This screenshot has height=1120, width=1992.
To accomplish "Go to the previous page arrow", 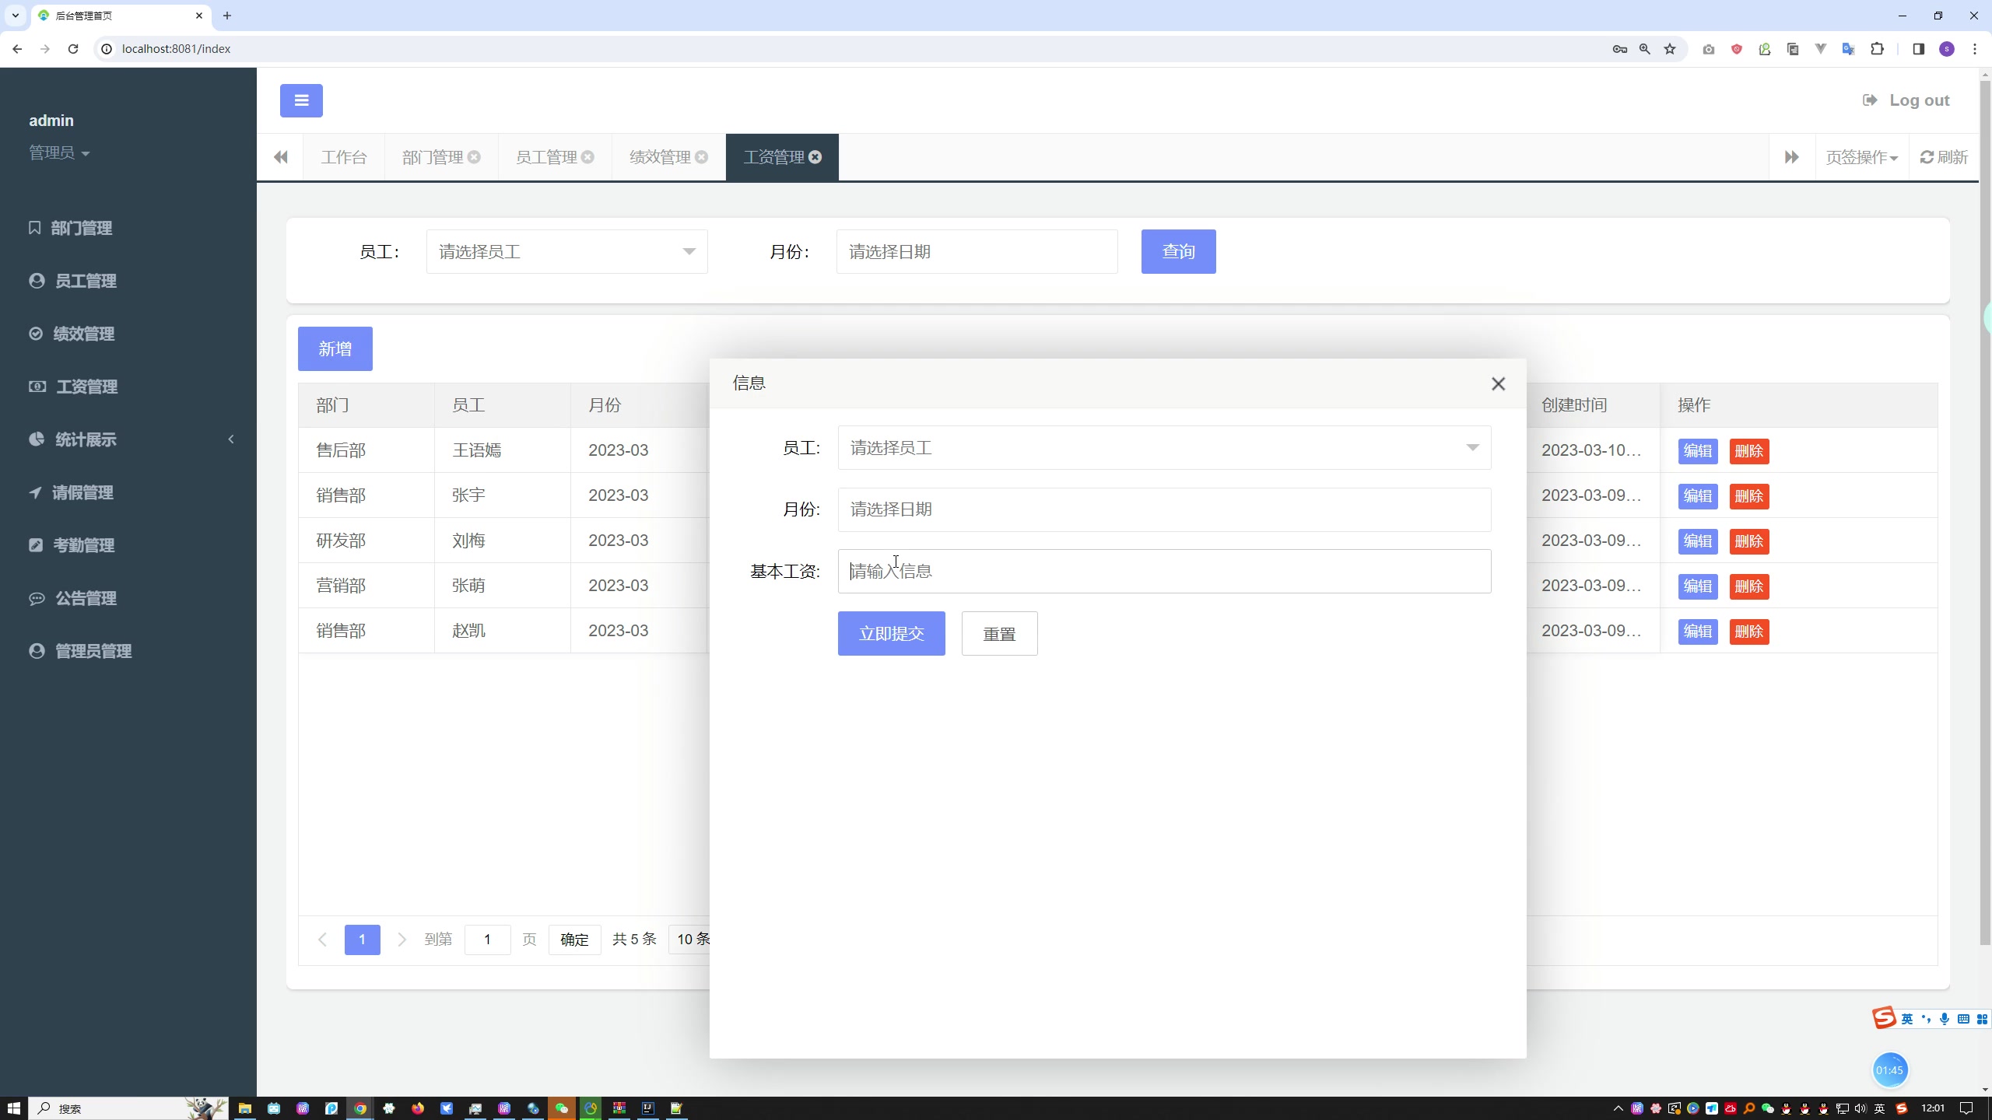I will point(322,940).
